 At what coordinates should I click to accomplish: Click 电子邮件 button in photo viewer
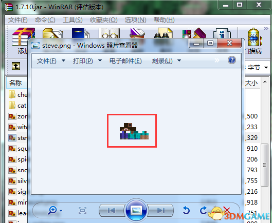(125, 60)
